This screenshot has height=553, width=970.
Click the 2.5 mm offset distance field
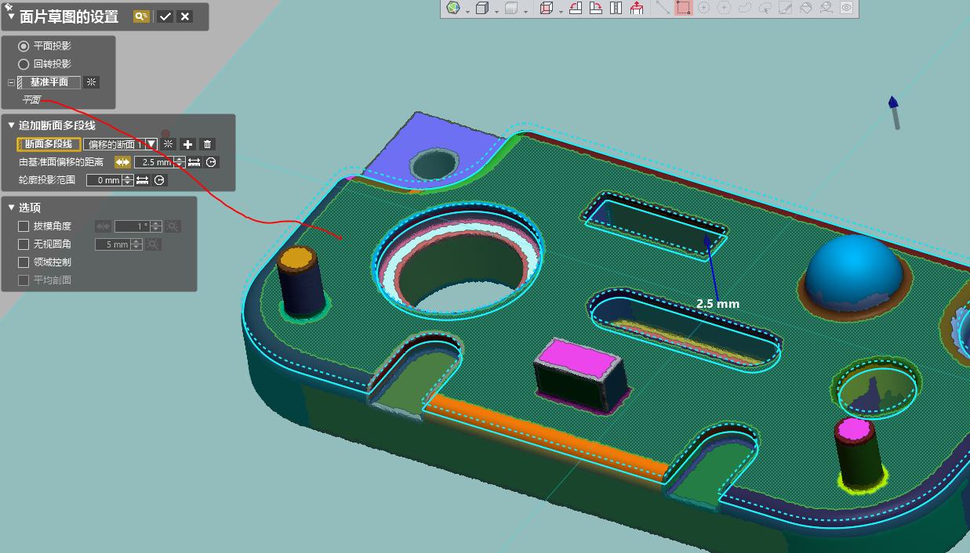(154, 162)
